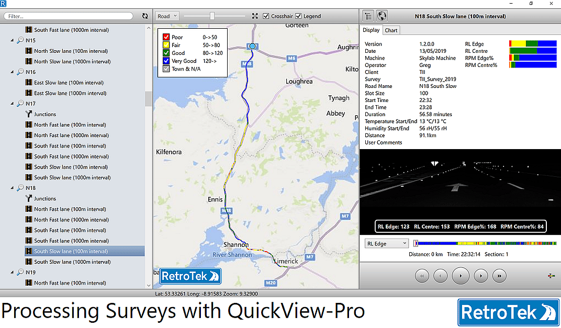Screen dimensions: 561x328
Task: Click the N19 magnifier road icon
Action: click(20, 272)
